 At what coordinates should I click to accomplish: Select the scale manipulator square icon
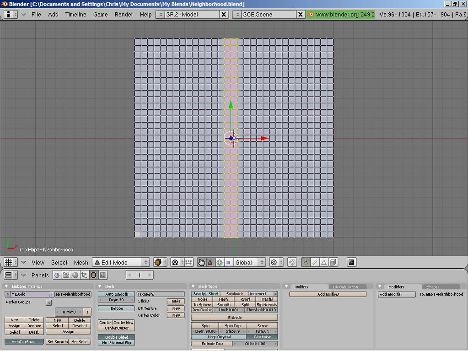(228, 262)
